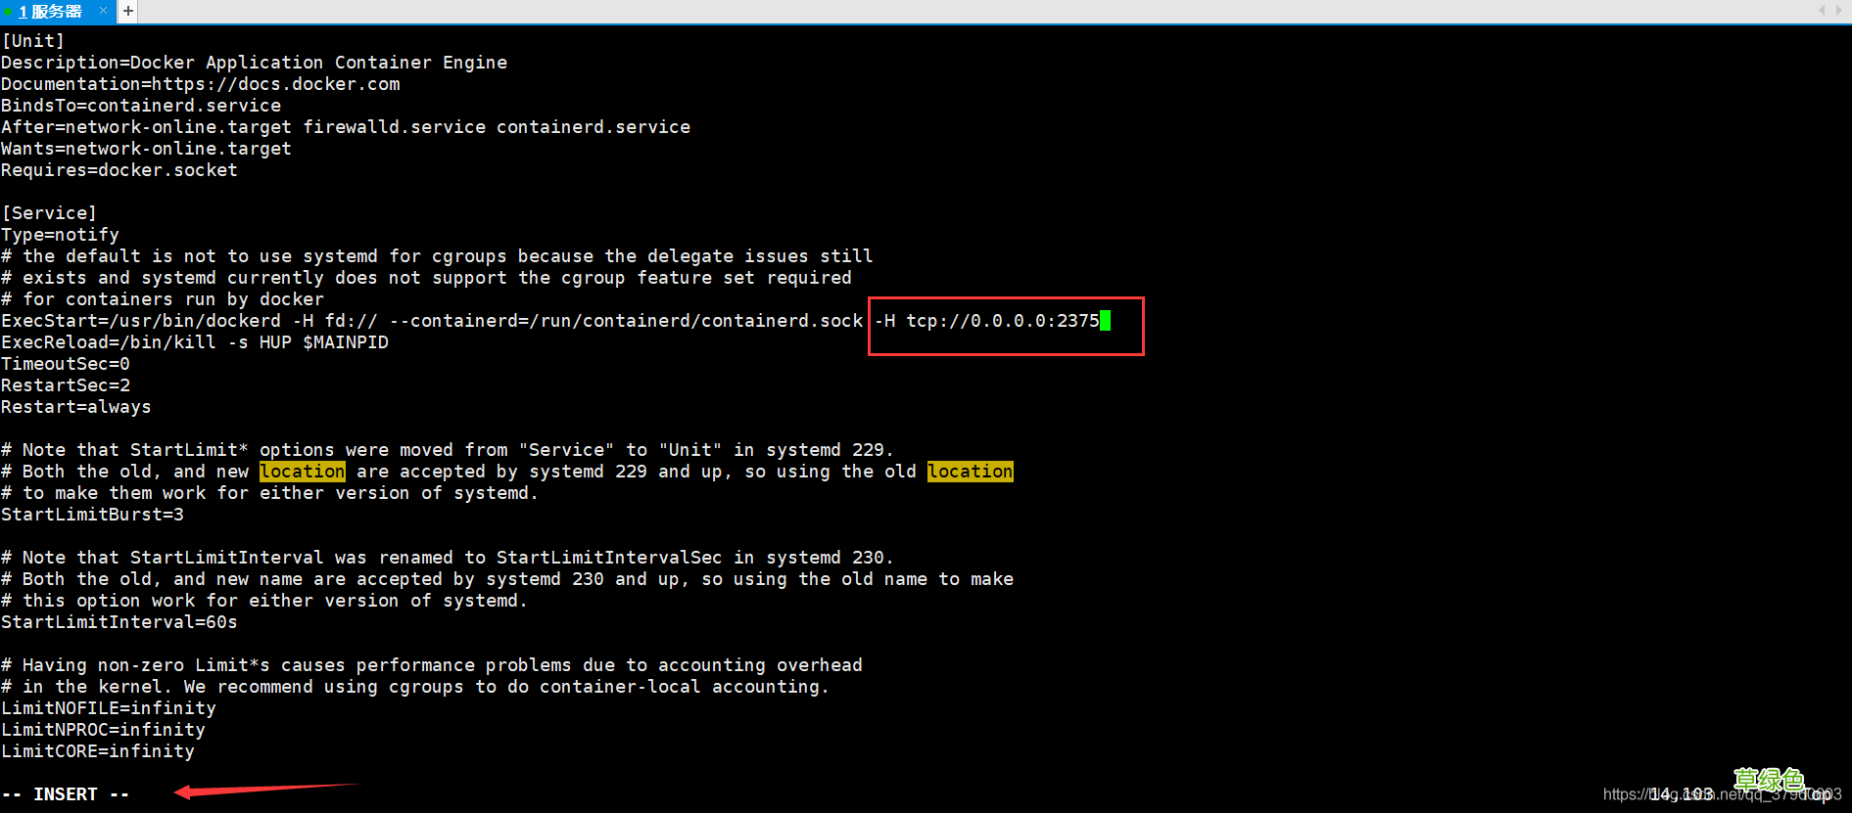Screen dimensions: 1852x813
Task: Open a new session tab with plus button
Action: (128, 11)
